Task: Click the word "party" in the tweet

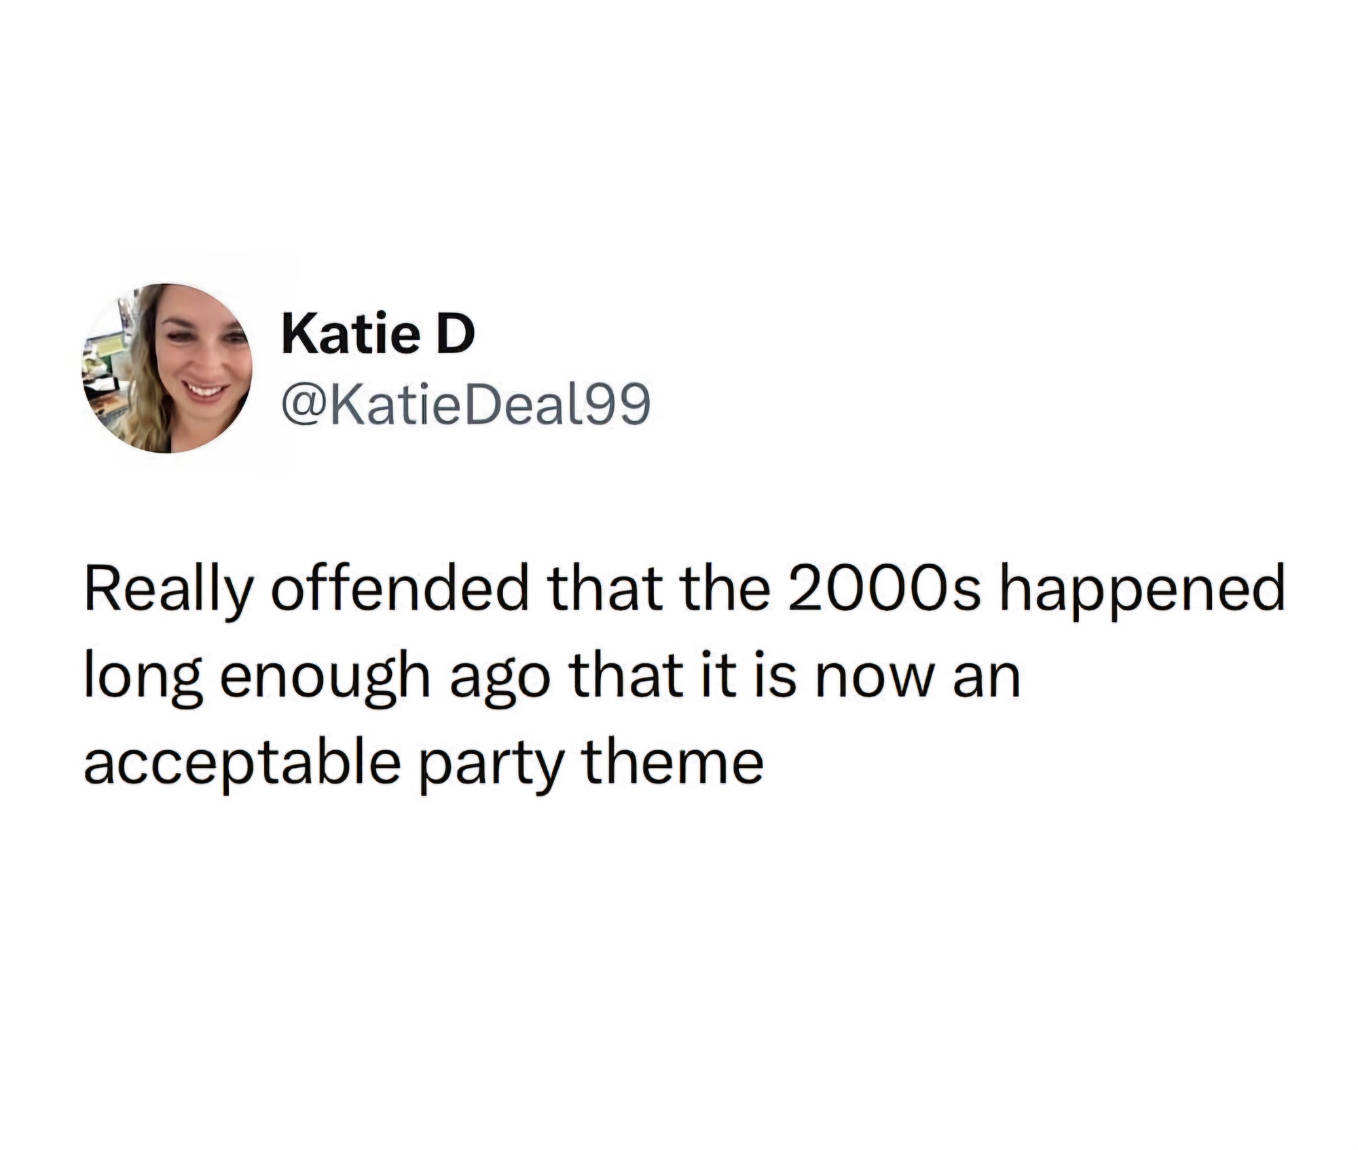Action: (x=491, y=769)
